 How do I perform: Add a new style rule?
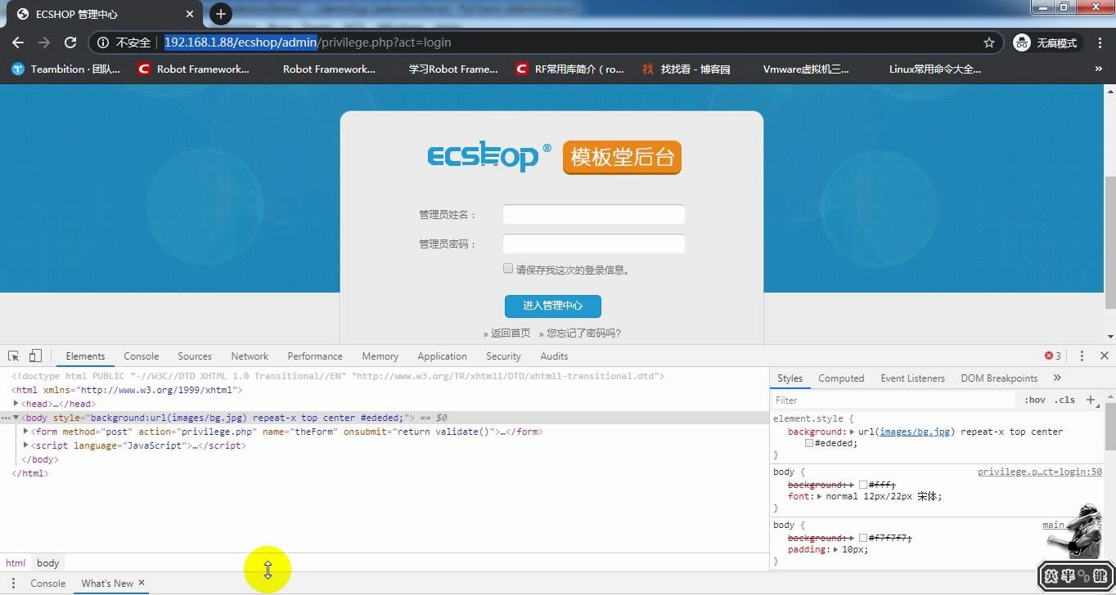[x=1090, y=400]
